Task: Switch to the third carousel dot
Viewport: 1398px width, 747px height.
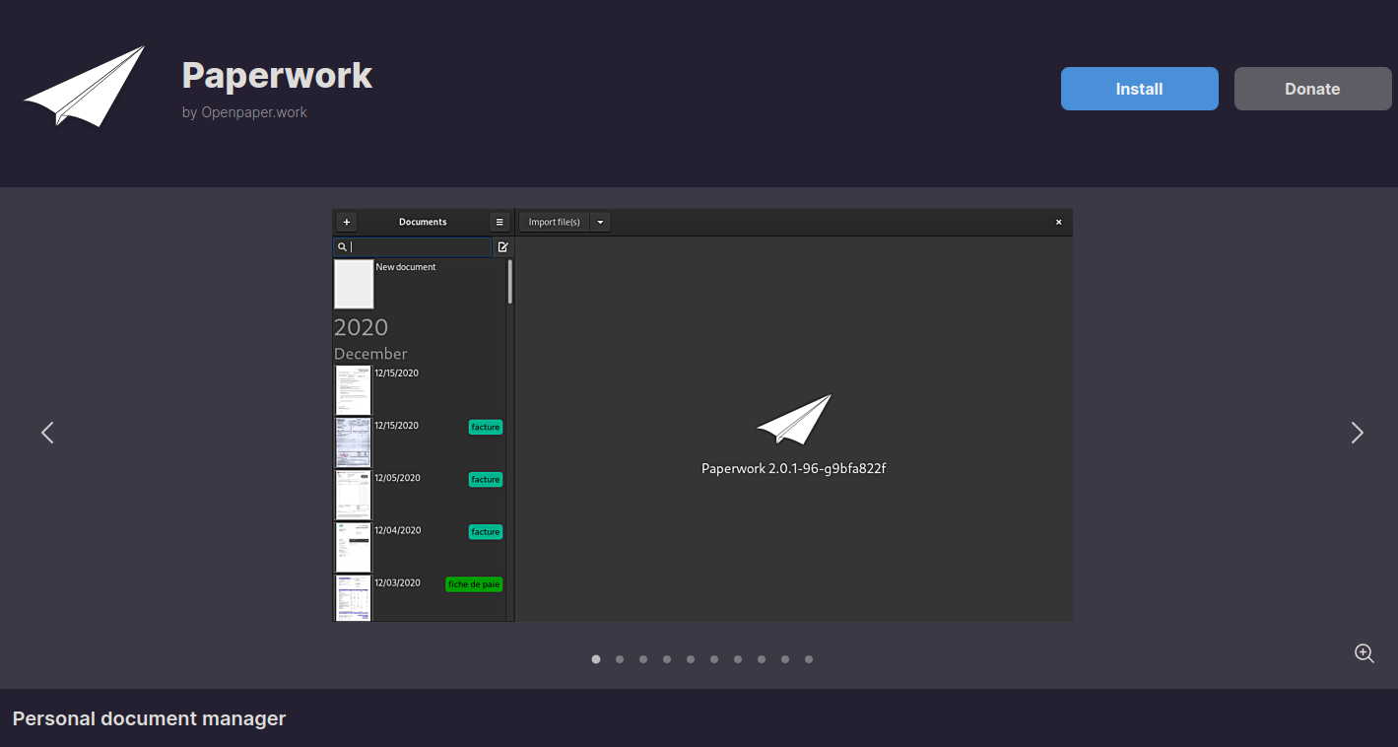Action: 643,659
